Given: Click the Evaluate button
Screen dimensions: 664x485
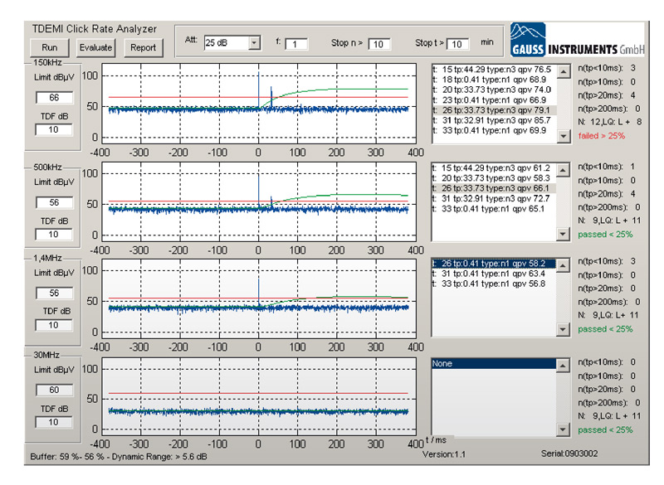Looking at the screenshot, I should (x=95, y=47).
